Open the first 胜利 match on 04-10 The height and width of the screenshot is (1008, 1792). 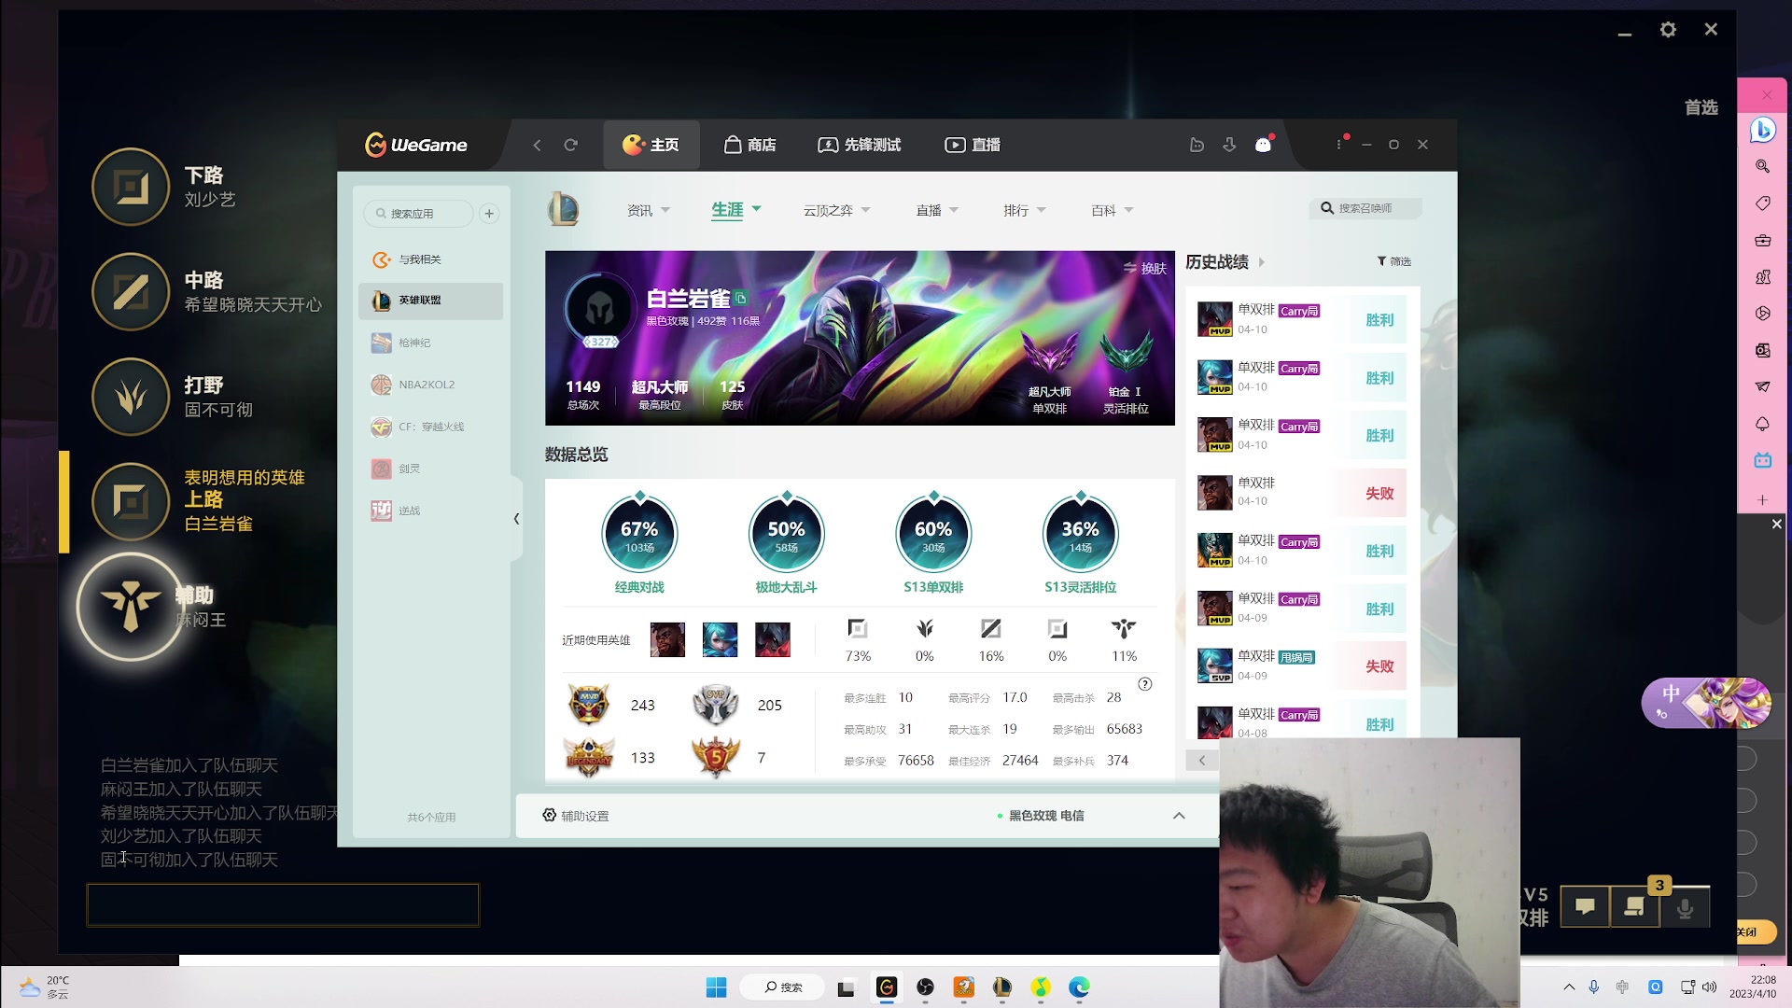point(1301,320)
